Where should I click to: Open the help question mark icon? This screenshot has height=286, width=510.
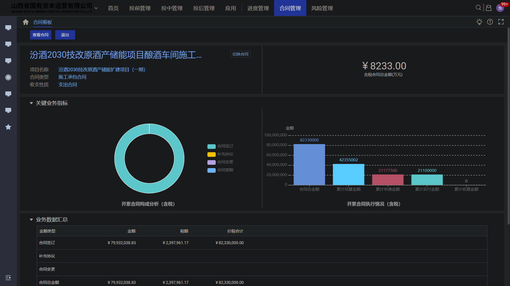click(490, 22)
